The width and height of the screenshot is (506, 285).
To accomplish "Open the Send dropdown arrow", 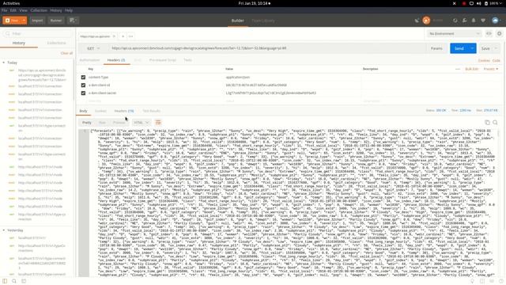I will coord(472,48).
